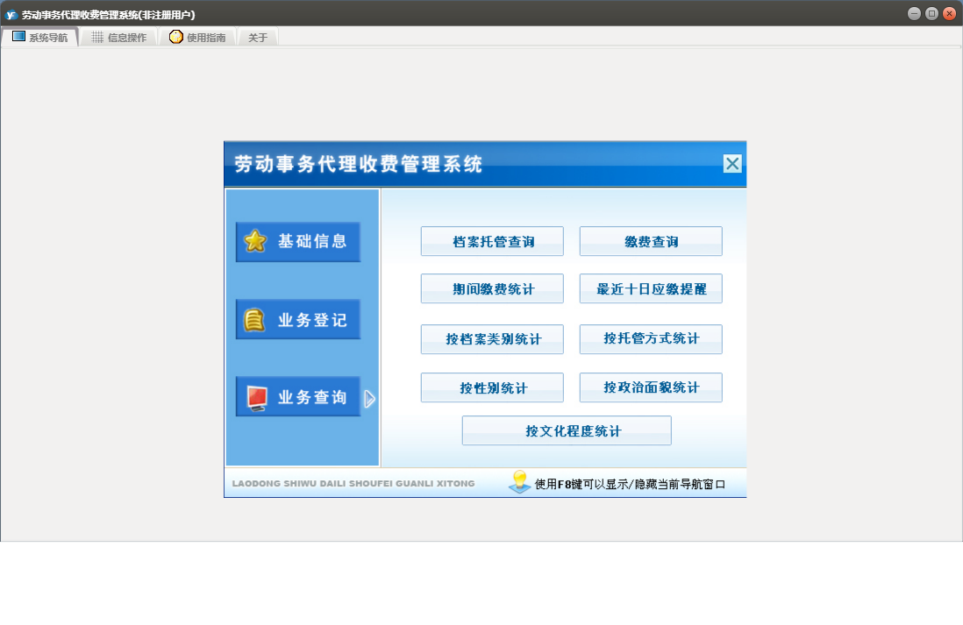Minimize the application window
Screen dimensions: 963x625
pyautogui.click(x=914, y=13)
